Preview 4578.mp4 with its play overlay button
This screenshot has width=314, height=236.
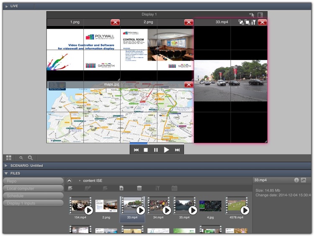tap(245, 210)
